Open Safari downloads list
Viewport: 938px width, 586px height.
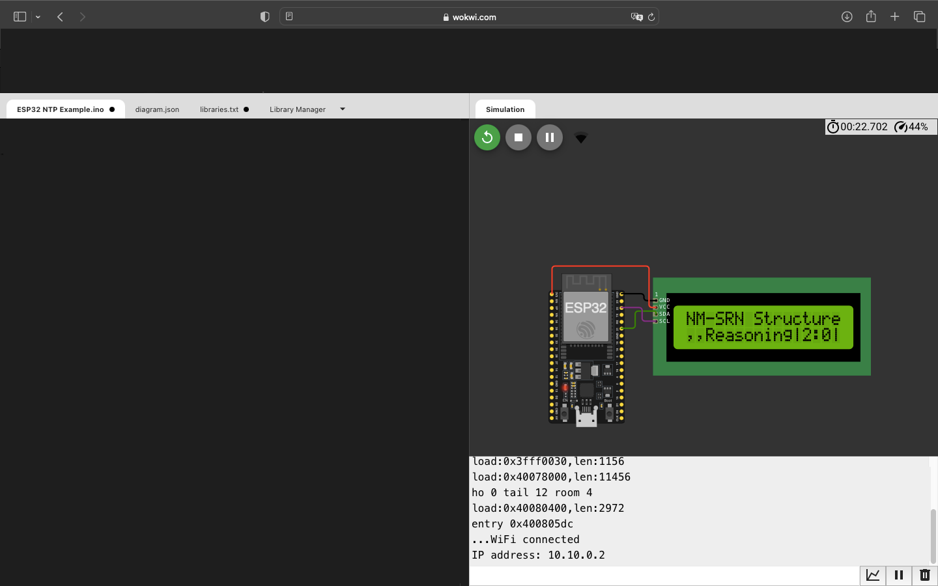pos(847,17)
